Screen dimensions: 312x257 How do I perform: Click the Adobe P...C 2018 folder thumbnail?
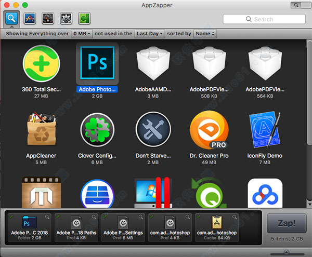(30, 222)
